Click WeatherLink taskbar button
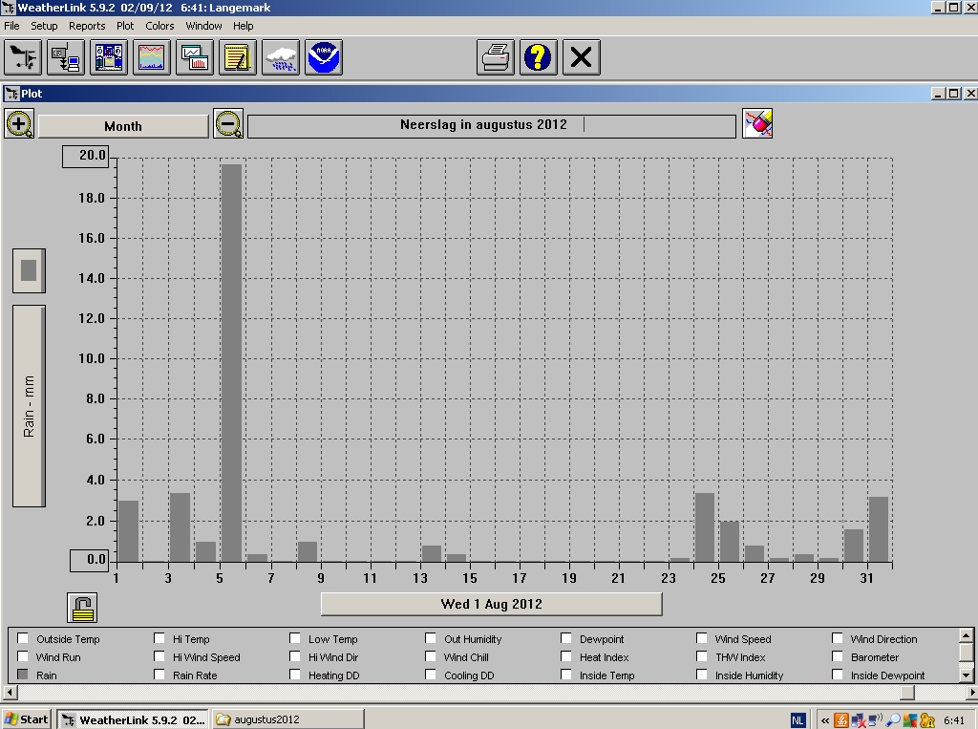Screen dimensions: 978x729 coord(133,719)
